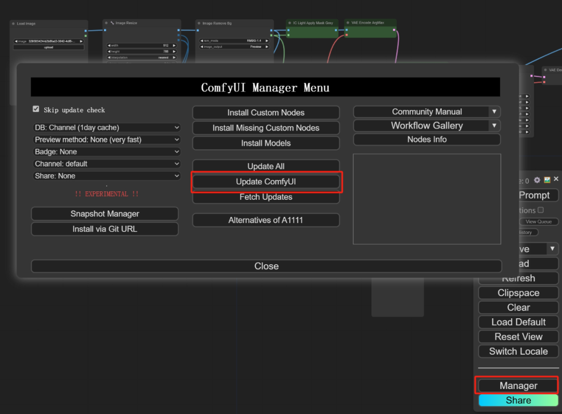Click the Queue Prompt button in side panel
The width and height of the screenshot is (562, 414).
click(x=539, y=195)
